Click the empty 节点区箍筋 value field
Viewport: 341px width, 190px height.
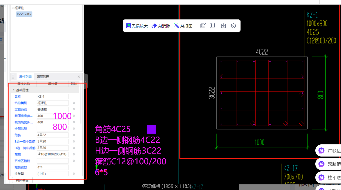tap(52, 161)
